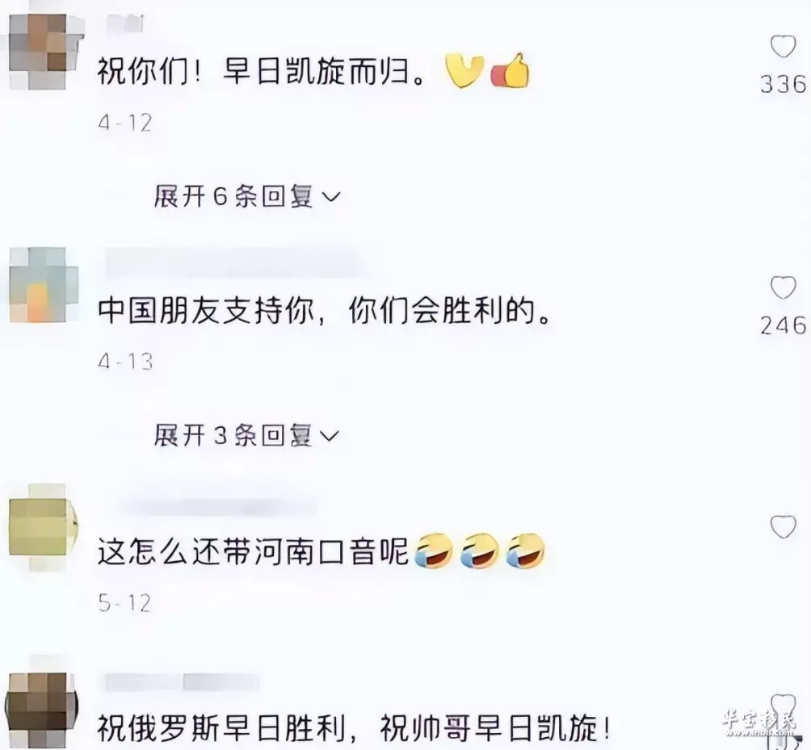811x750 pixels.
Task: Open username above 祝俄罗斯早日胜利 comment
Action: coord(182,682)
